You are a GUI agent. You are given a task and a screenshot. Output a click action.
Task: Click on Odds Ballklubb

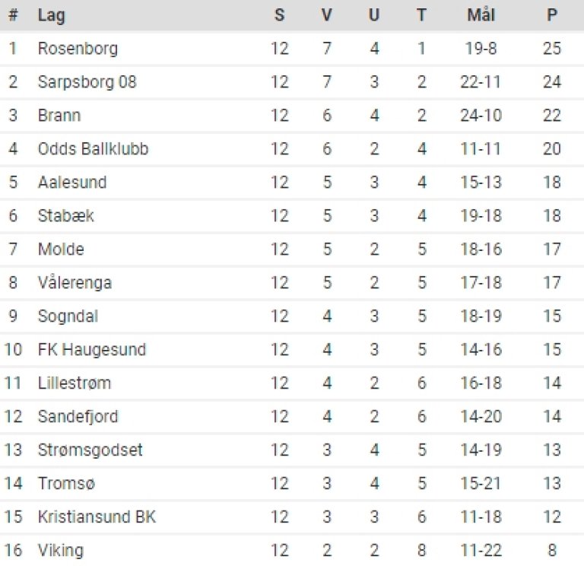click(x=94, y=149)
